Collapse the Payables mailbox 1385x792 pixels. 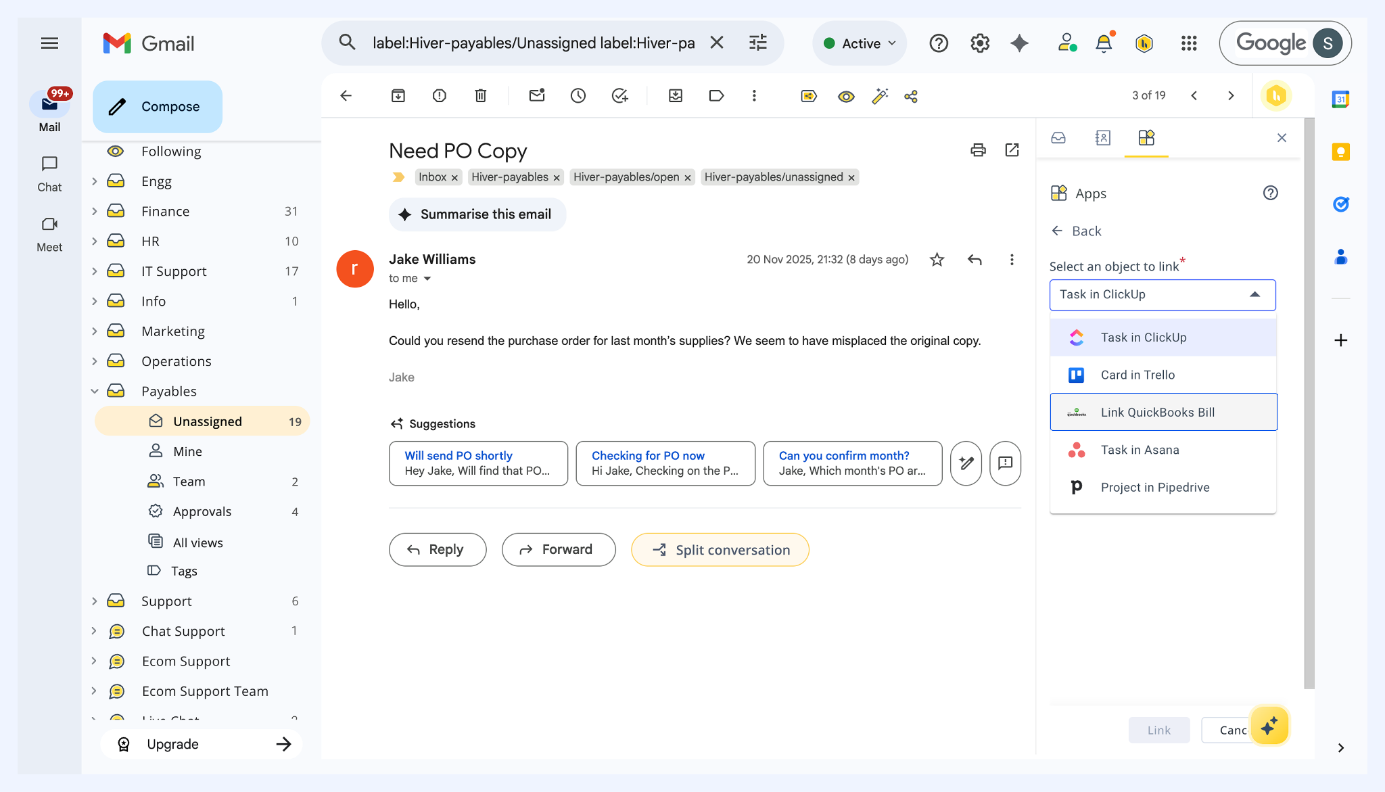tap(95, 392)
